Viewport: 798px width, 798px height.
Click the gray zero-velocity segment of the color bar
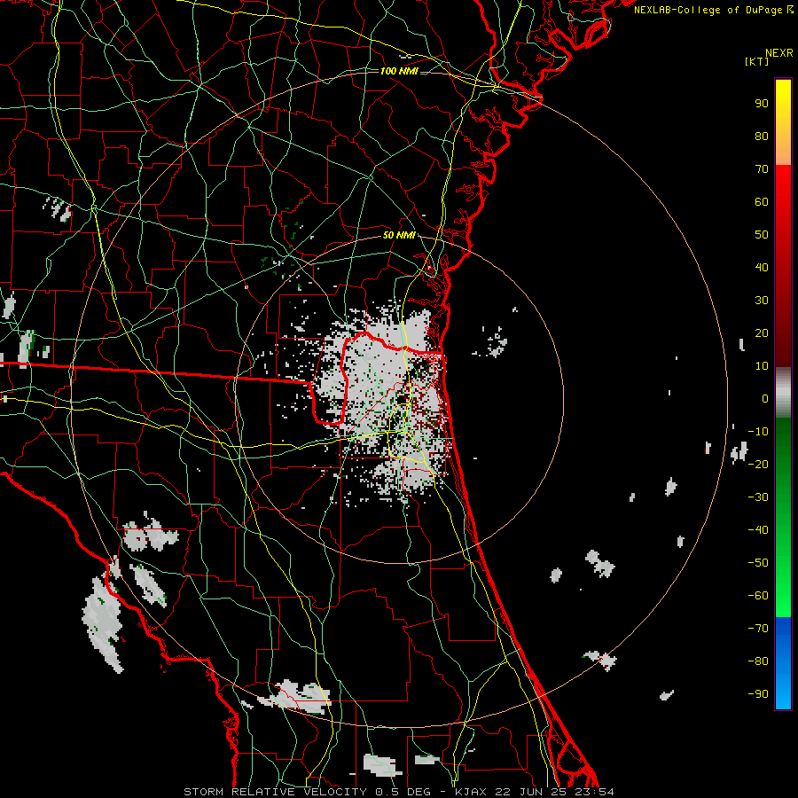783,393
